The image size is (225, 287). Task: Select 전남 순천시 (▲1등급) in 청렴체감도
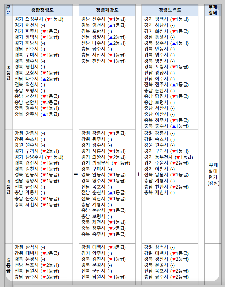pyautogui.click(x=103, y=193)
